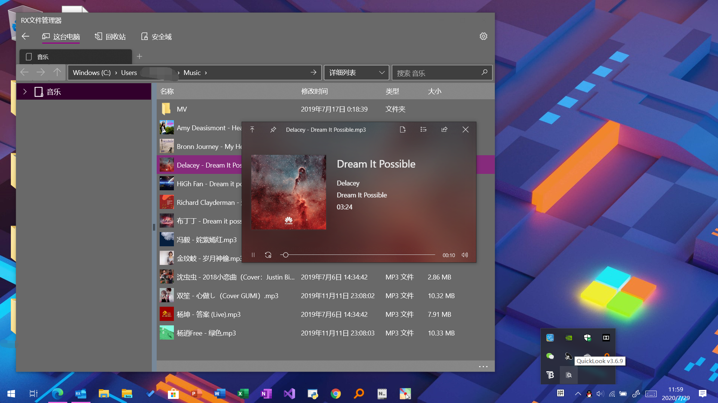Click stay-on-top arrow icon in preview
718x403 pixels.
coord(252,129)
